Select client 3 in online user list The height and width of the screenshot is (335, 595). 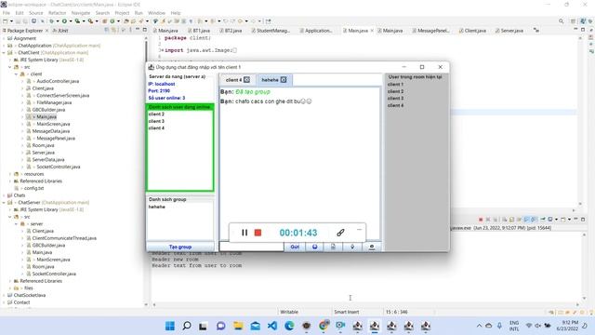(x=156, y=121)
